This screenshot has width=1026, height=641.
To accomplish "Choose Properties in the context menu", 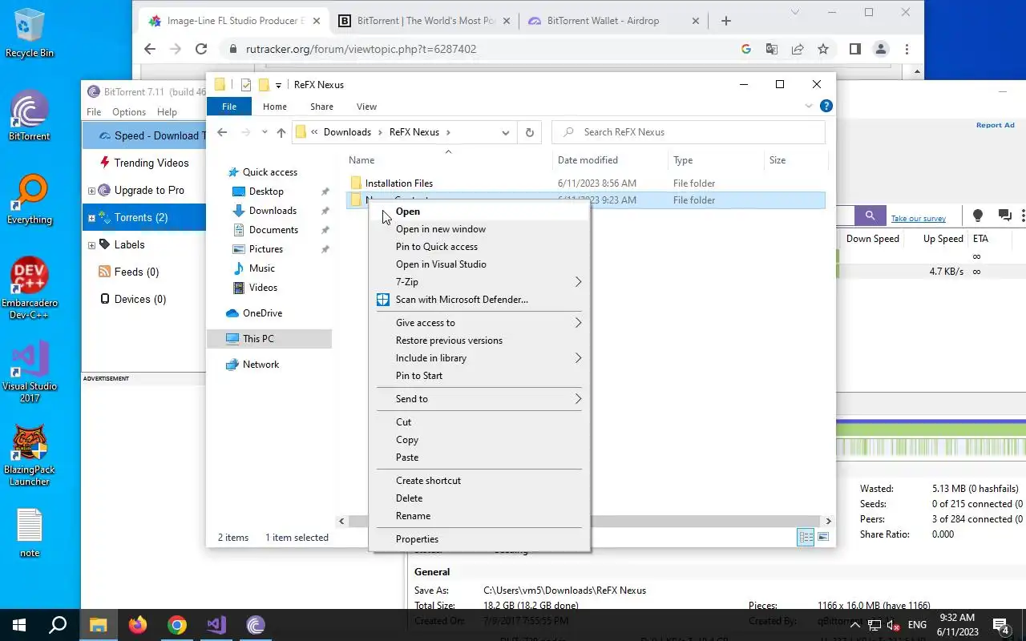I will click(479, 539).
